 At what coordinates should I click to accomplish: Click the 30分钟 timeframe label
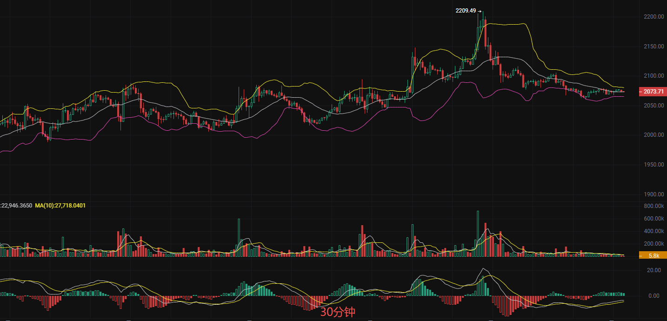coord(337,312)
